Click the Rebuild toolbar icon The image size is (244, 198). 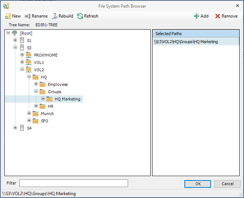[x=55, y=16]
